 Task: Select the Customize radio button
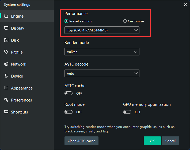pyautogui.click(x=125, y=21)
